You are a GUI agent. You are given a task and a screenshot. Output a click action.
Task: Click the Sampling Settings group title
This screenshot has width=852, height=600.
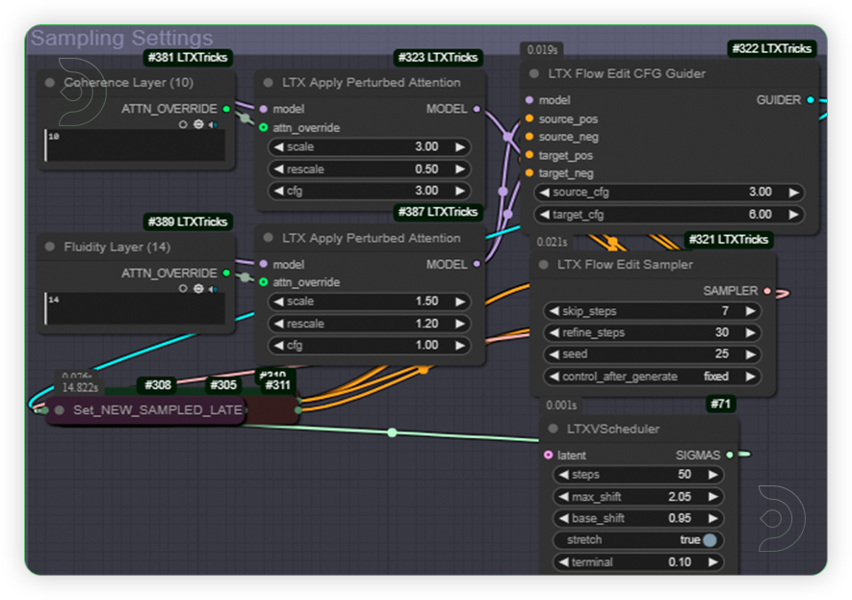click(x=121, y=39)
